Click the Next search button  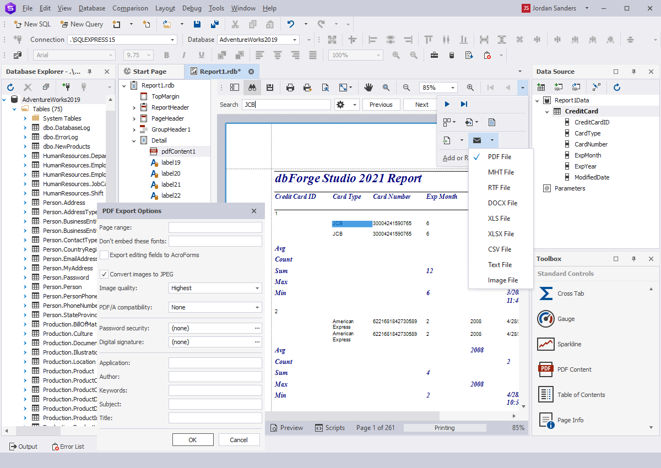coord(420,104)
